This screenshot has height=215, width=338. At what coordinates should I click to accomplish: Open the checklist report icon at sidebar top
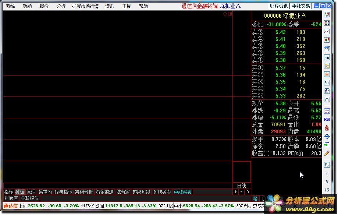tap(327, 15)
